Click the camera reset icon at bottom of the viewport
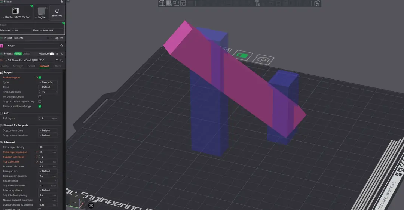Screen dimensions: 404x210 (x=91, y=206)
